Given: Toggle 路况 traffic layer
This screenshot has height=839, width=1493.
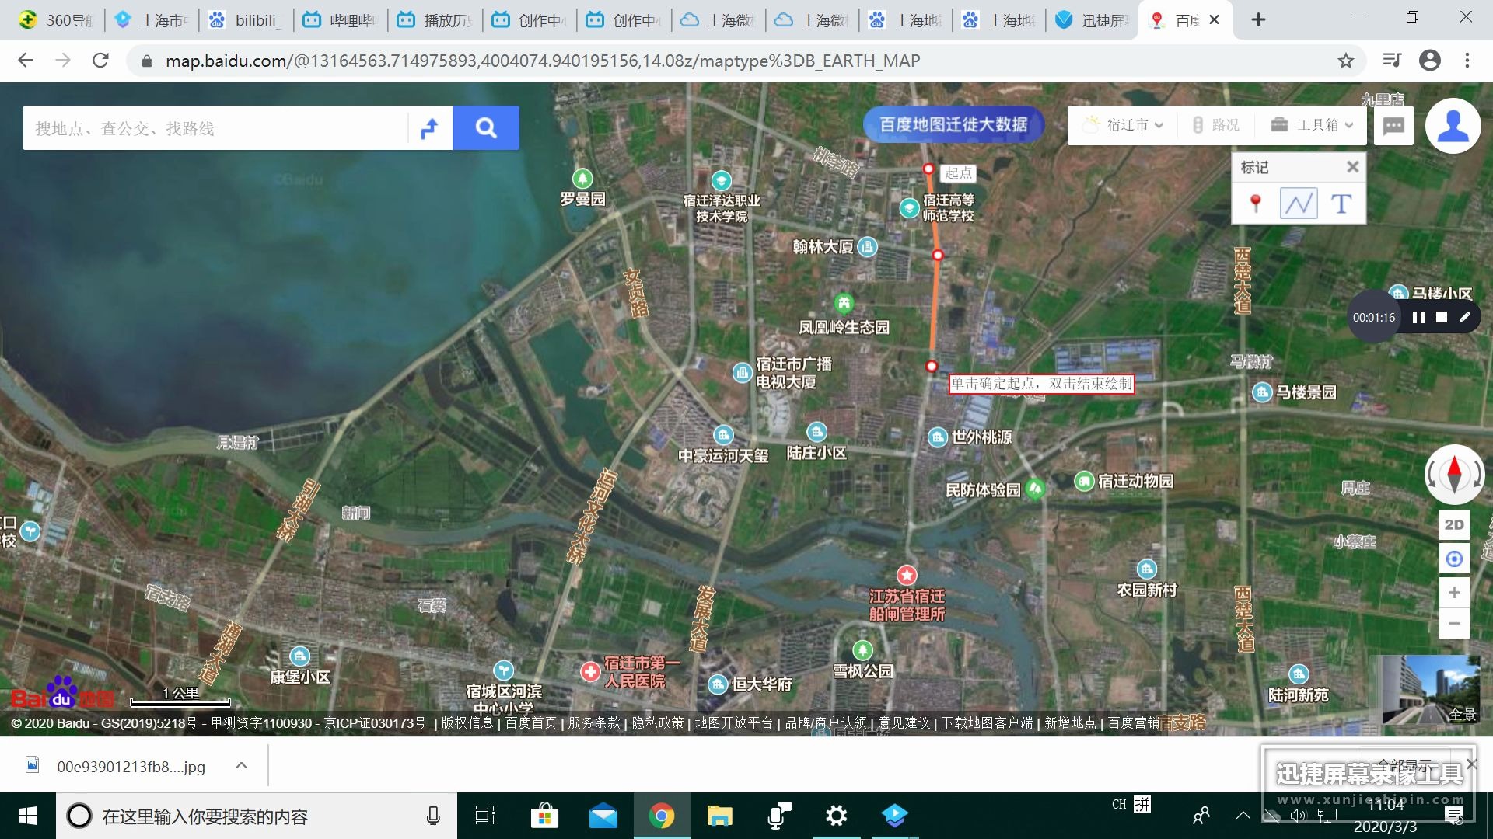Looking at the screenshot, I should point(1215,125).
